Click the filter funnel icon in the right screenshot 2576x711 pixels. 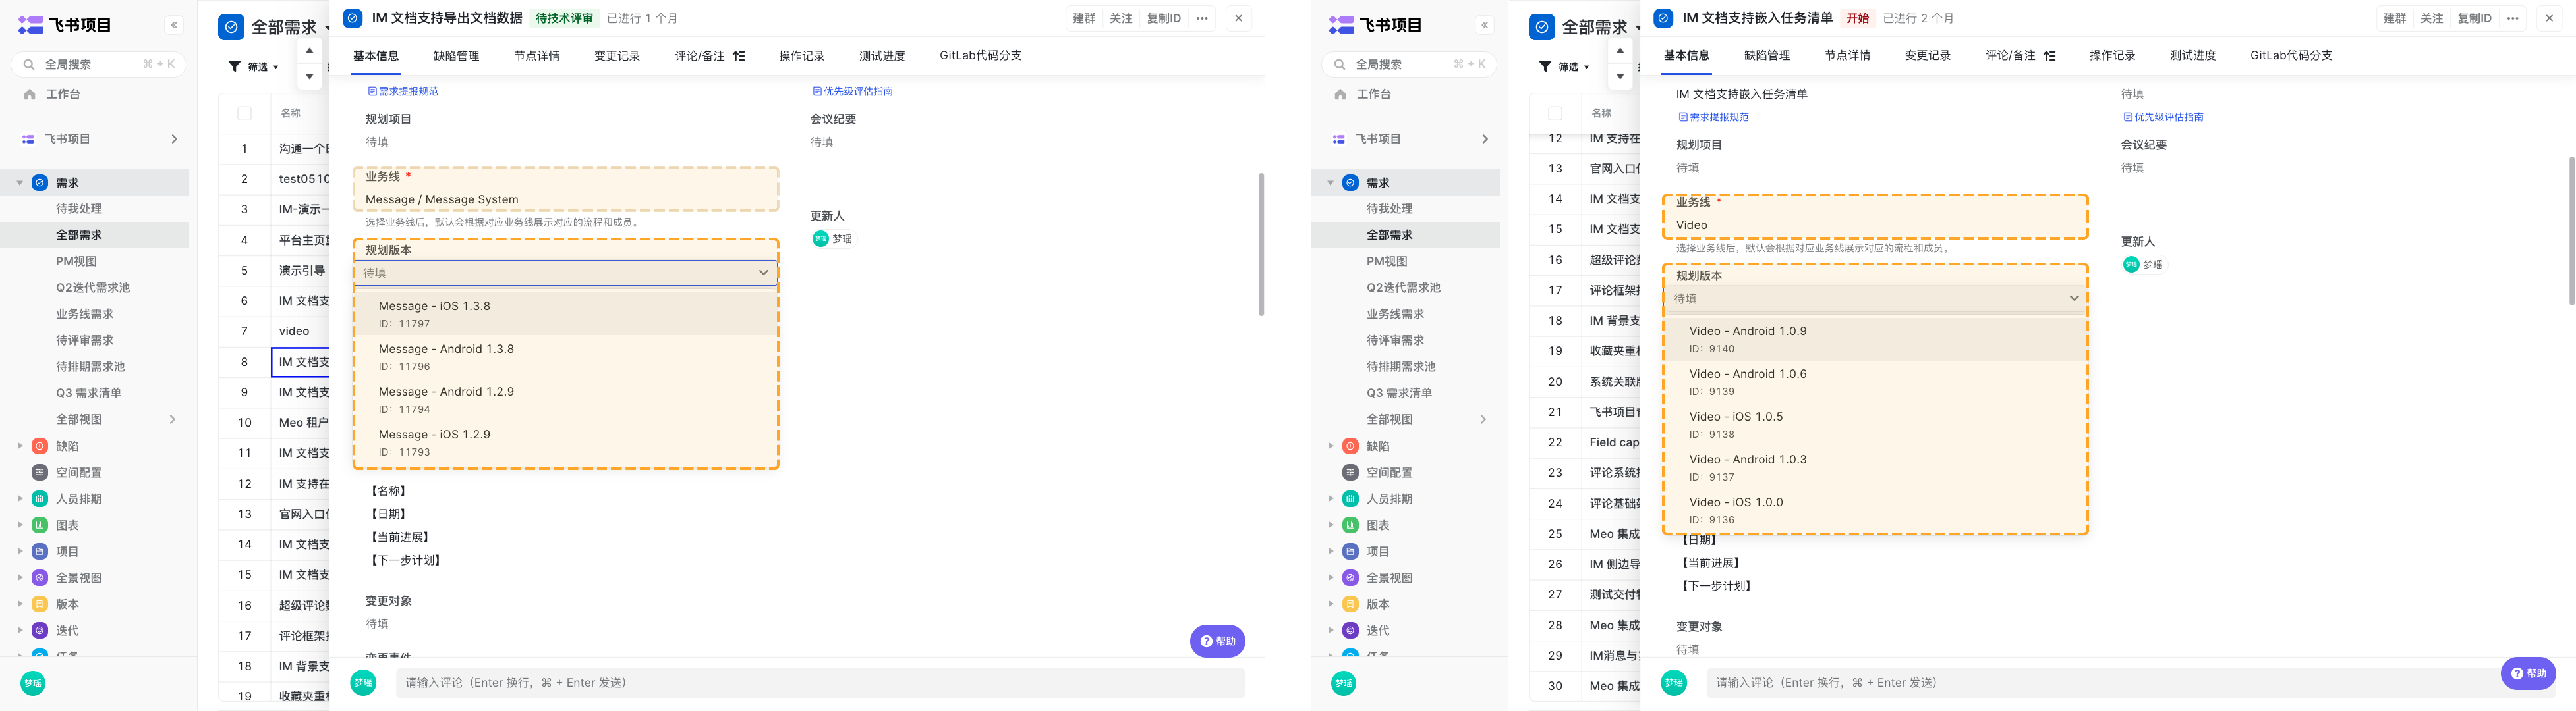pos(1545,67)
